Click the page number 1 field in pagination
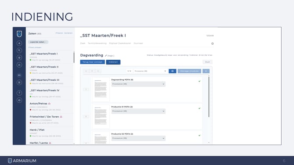294x165 pixels. click(x=92, y=71)
